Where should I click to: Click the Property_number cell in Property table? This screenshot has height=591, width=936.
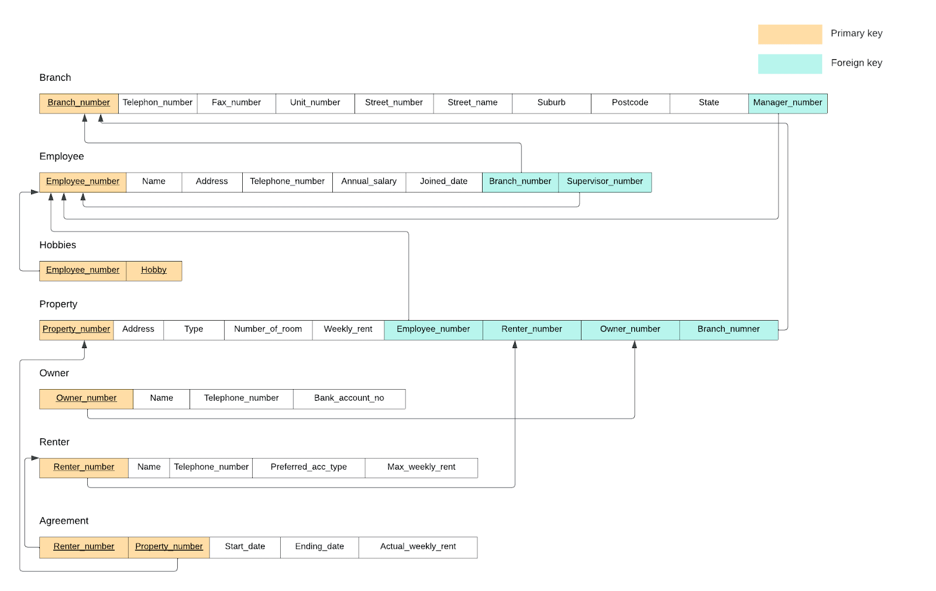pyautogui.click(x=75, y=329)
